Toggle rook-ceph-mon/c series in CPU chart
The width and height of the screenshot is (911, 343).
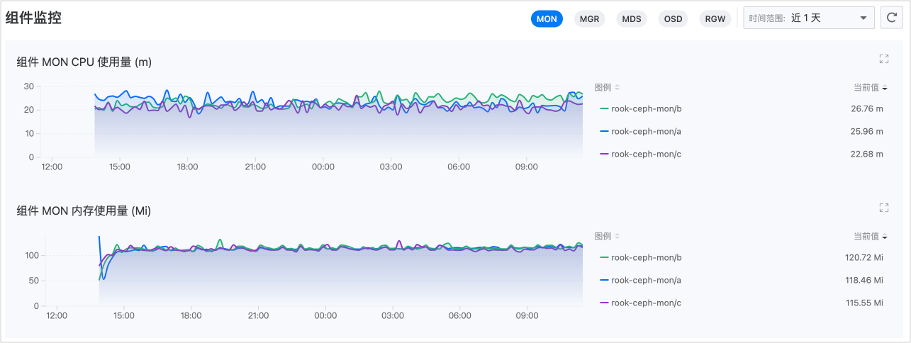point(646,154)
